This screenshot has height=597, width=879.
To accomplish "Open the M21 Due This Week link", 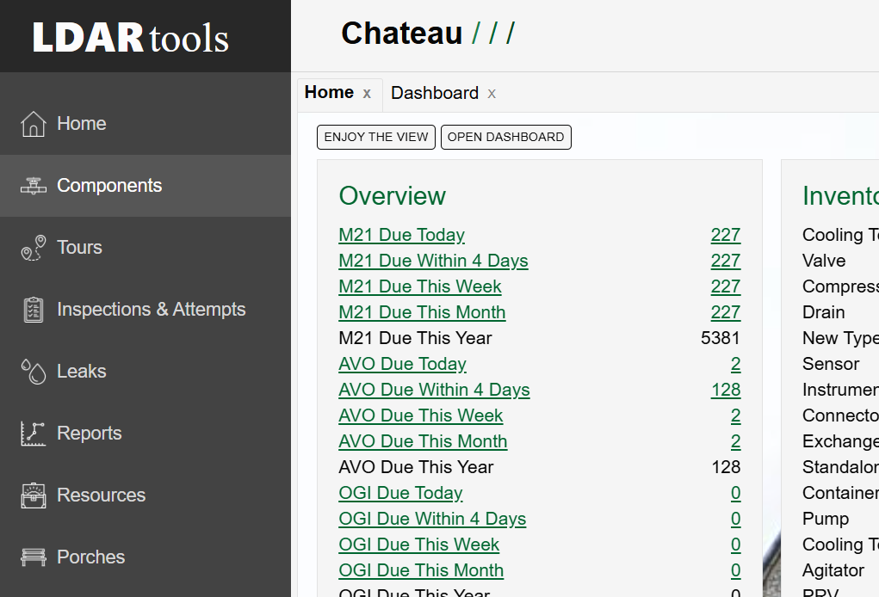I will (420, 286).
